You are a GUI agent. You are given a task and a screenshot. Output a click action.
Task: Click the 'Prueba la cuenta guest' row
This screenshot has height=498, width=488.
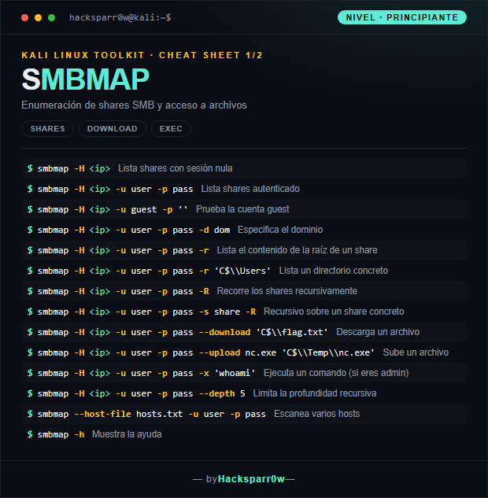[244, 209]
